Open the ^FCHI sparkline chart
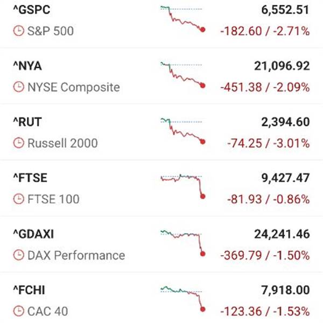323x323 pixels. pos(182,298)
